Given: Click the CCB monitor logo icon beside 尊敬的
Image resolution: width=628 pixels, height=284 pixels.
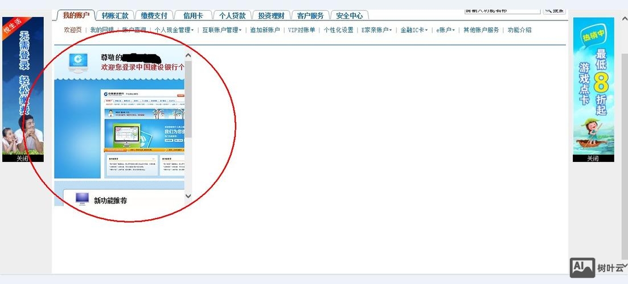Looking at the screenshot, I should coord(78,62).
